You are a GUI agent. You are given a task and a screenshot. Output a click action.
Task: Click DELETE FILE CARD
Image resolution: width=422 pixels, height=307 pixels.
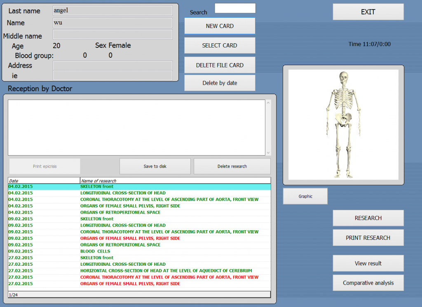(220, 65)
